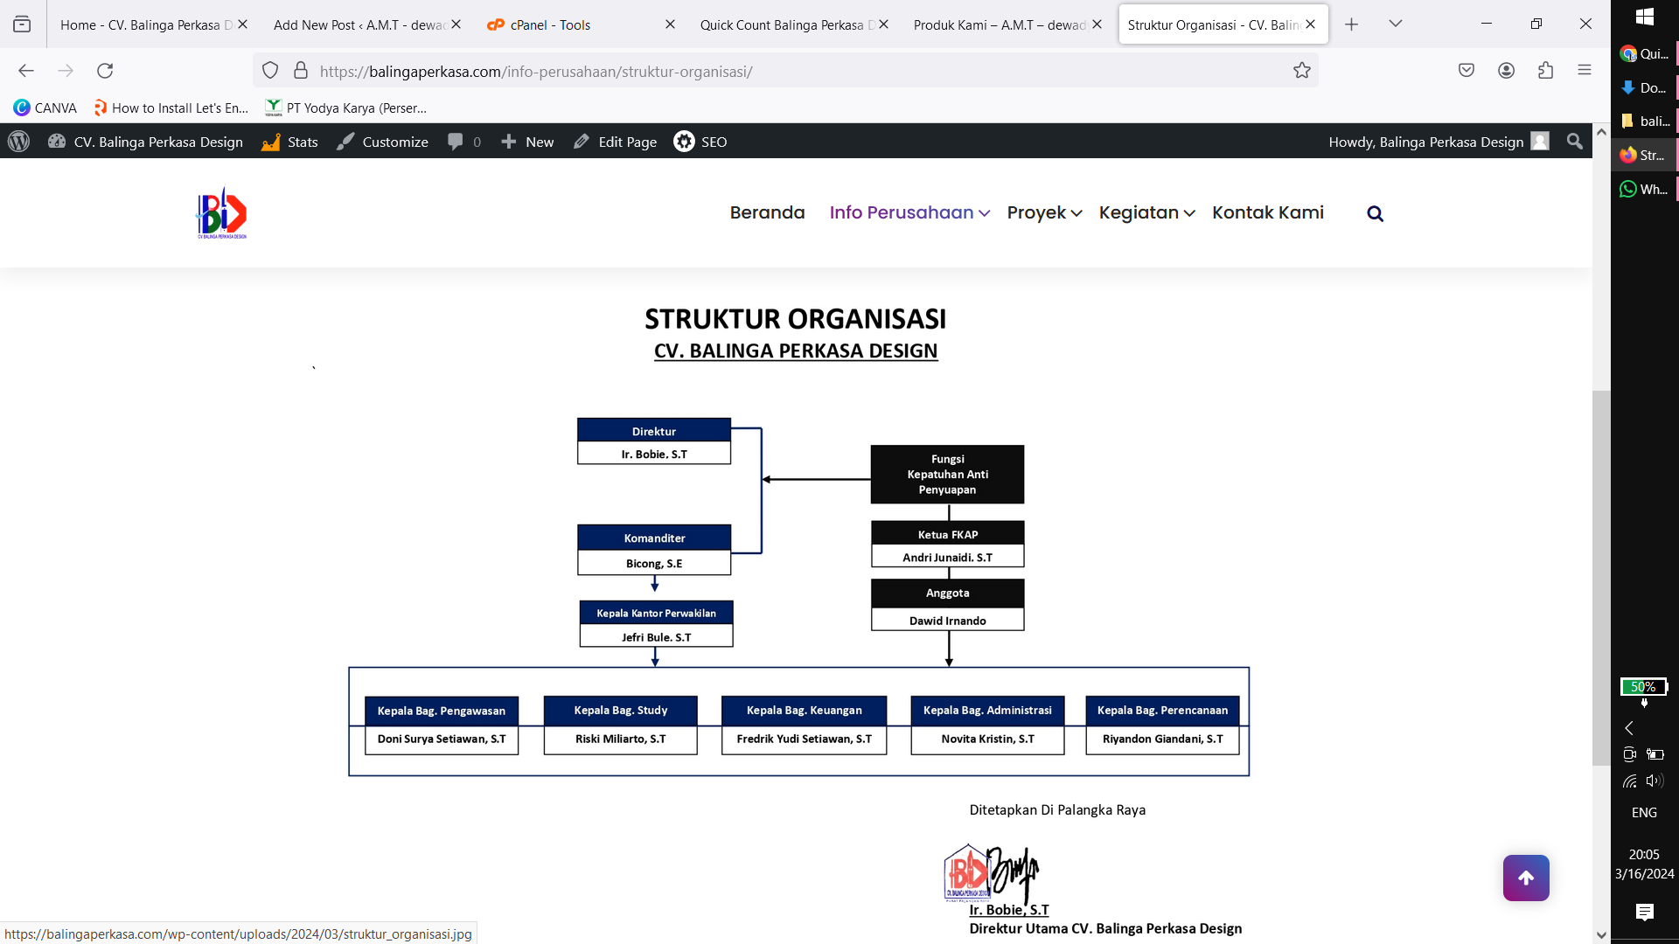Click the purple scroll-to-top arrow button
Screen dimensions: 1679x944
point(1526,878)
